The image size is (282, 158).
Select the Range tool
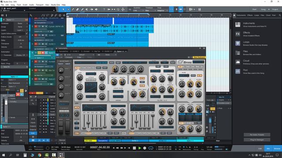68,9
